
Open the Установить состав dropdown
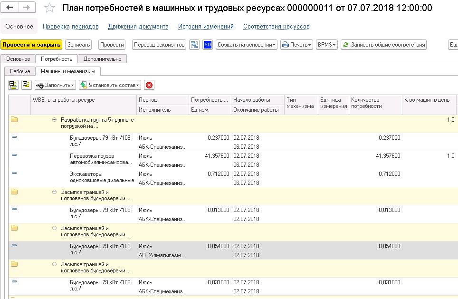(x=110, y=85)
